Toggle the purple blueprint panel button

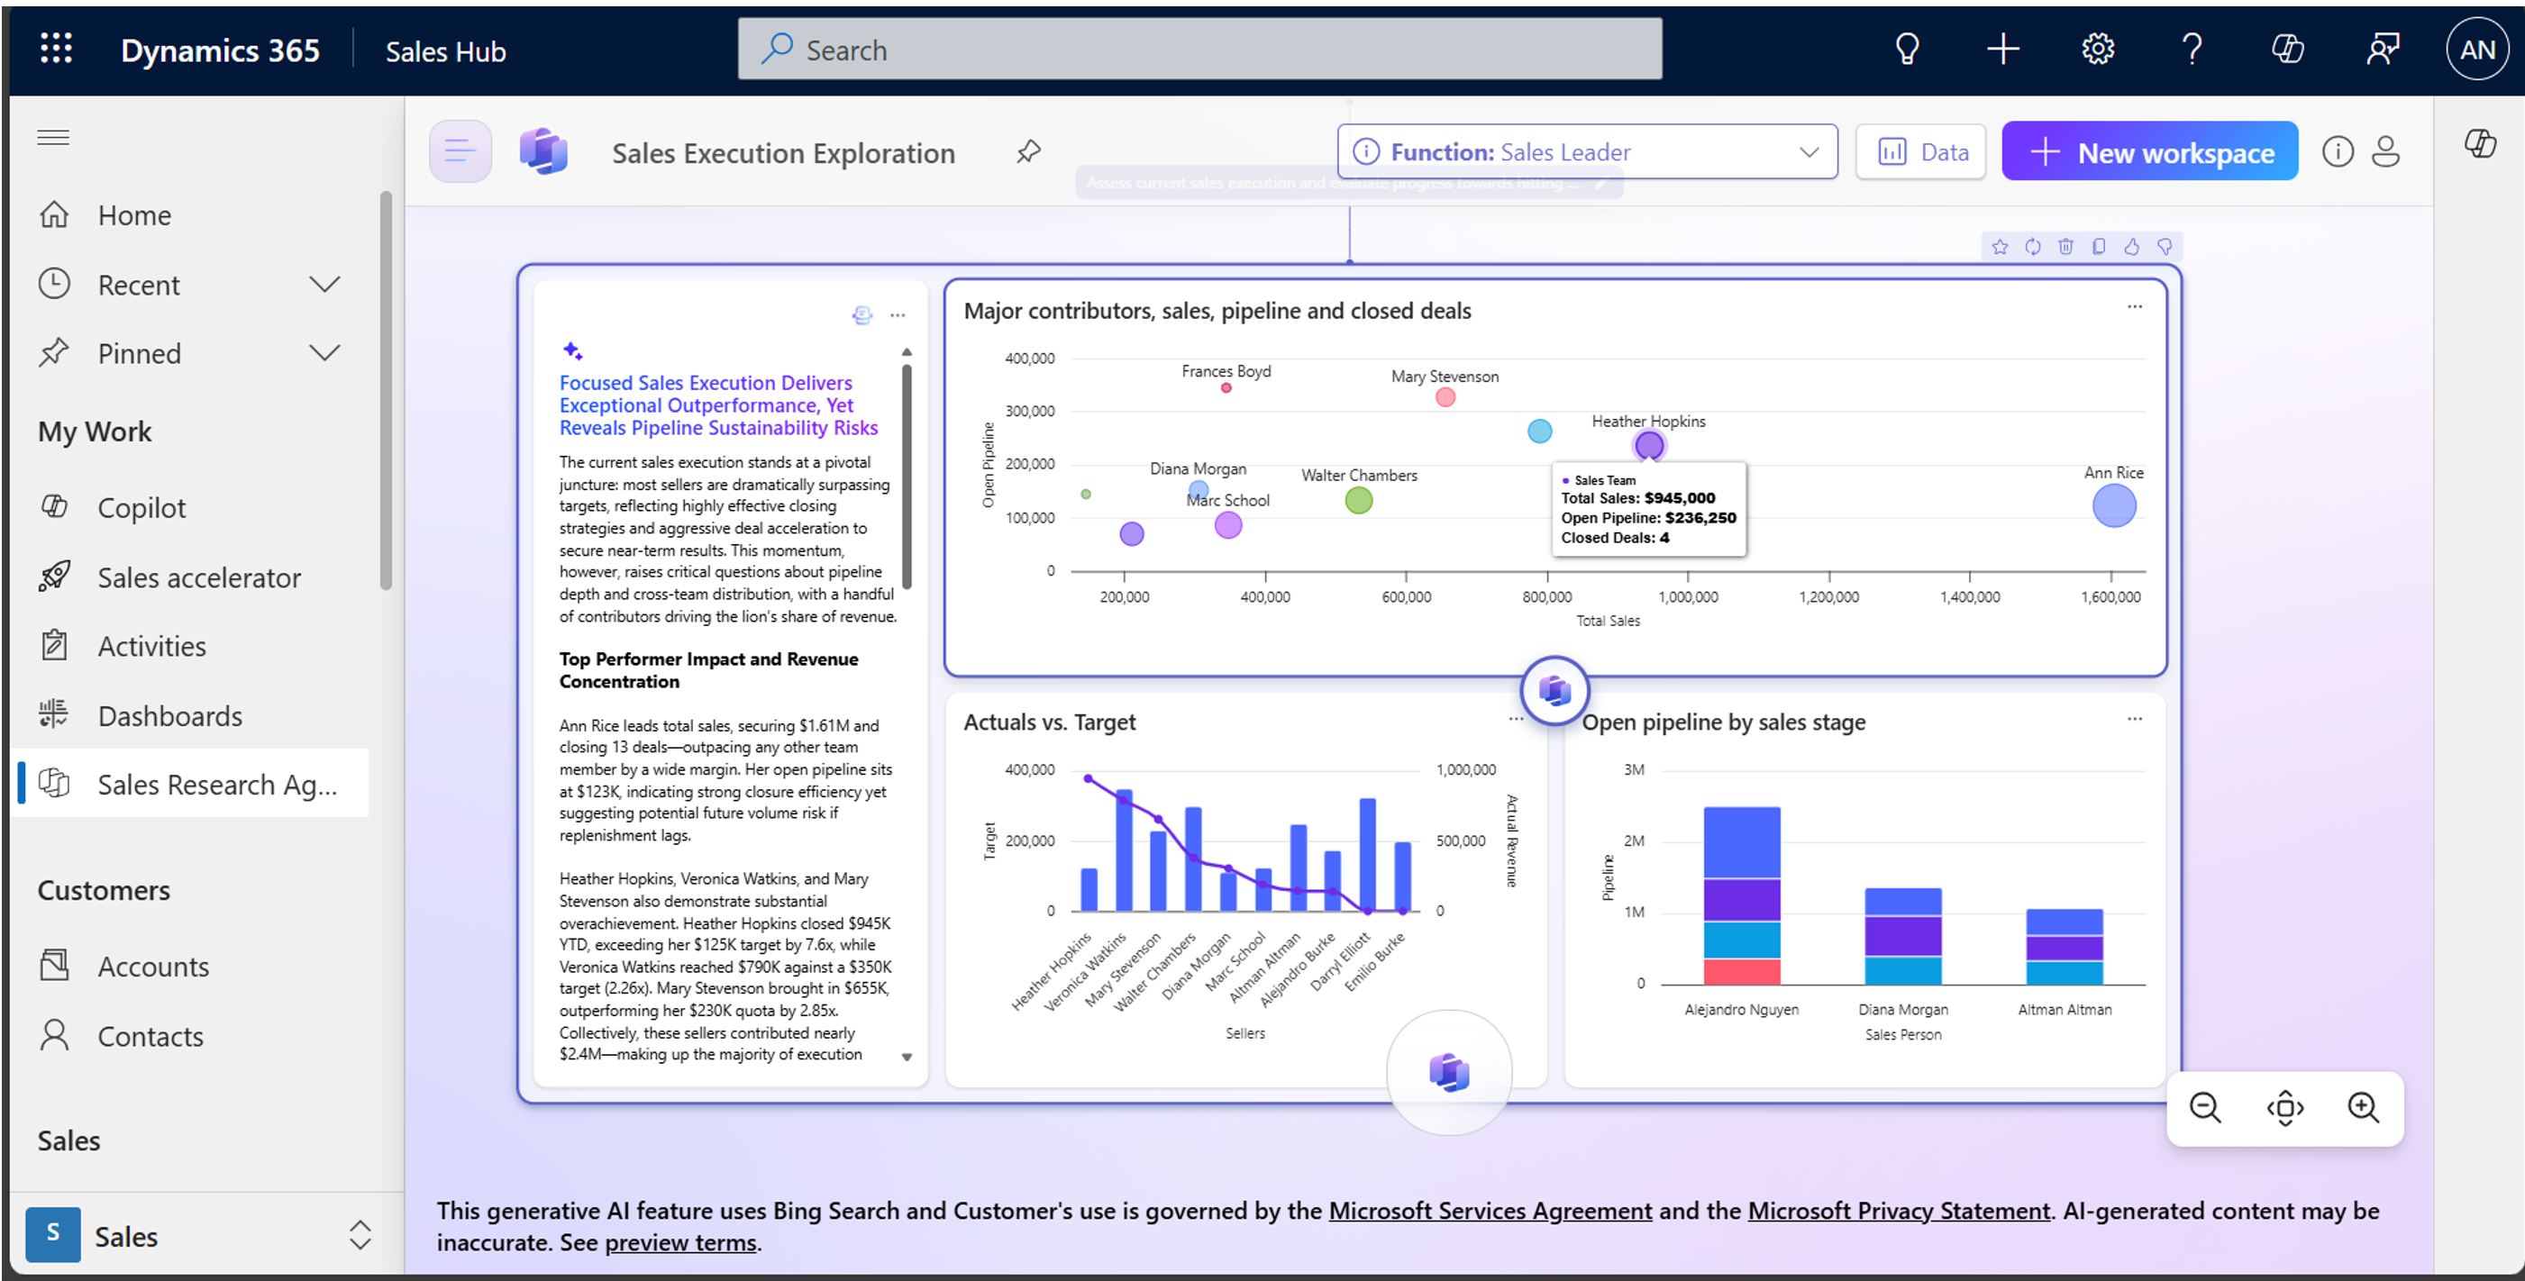460,152
